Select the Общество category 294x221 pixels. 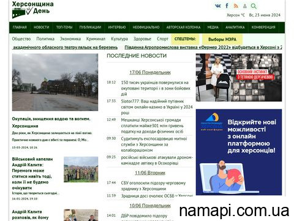(x=21, y=39)
